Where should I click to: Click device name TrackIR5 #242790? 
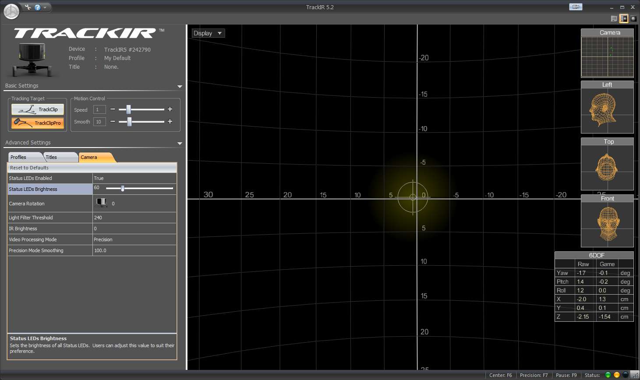127,49
